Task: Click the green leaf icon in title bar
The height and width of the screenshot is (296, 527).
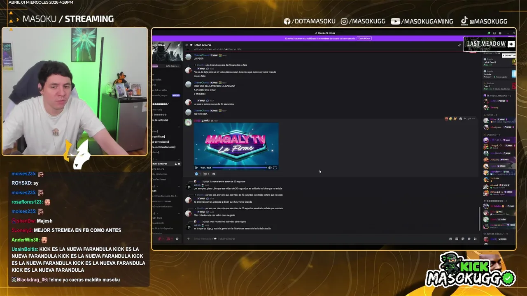Action: click(489, 33)
